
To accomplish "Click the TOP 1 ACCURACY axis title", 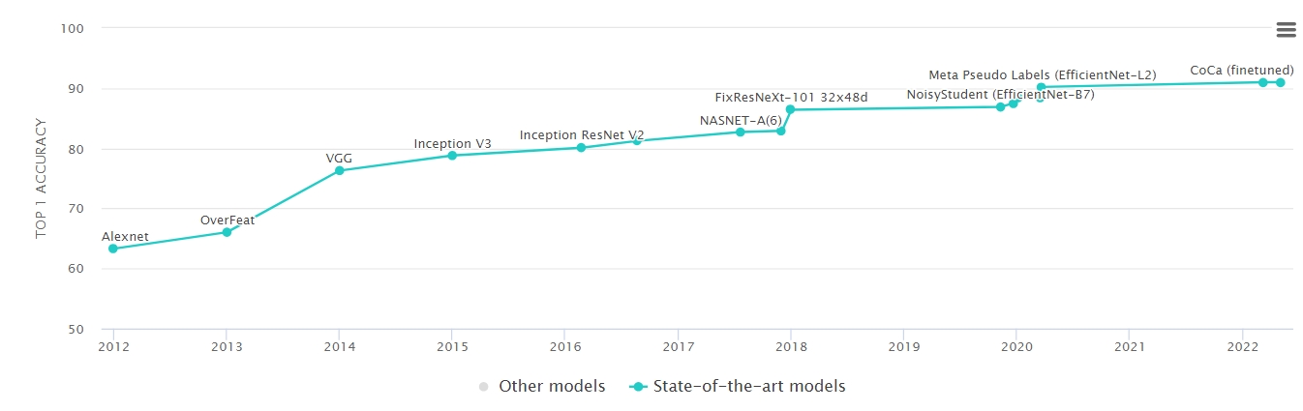I will (41, 179).
